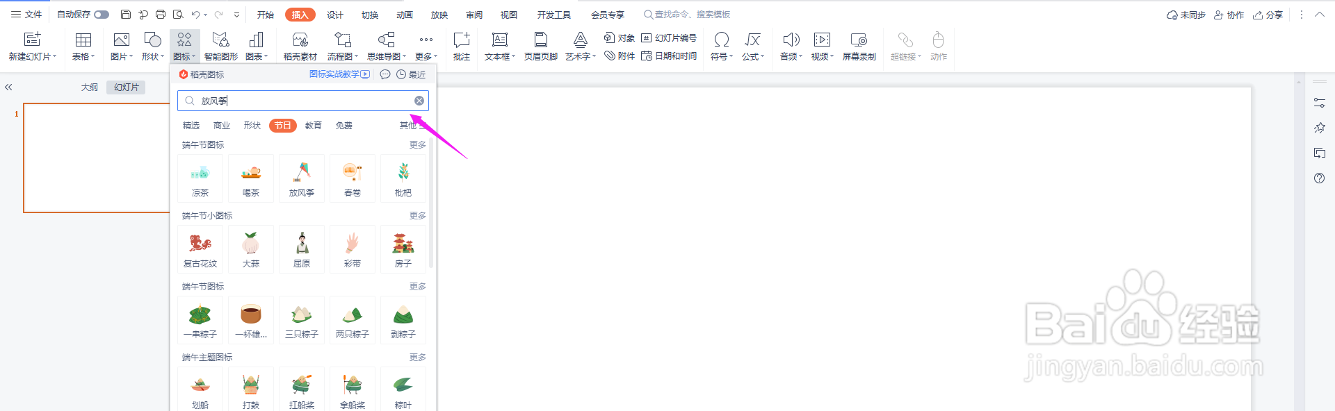Click the 图标 icon library button
1335x411 pixels.
(x=184, y=47)
